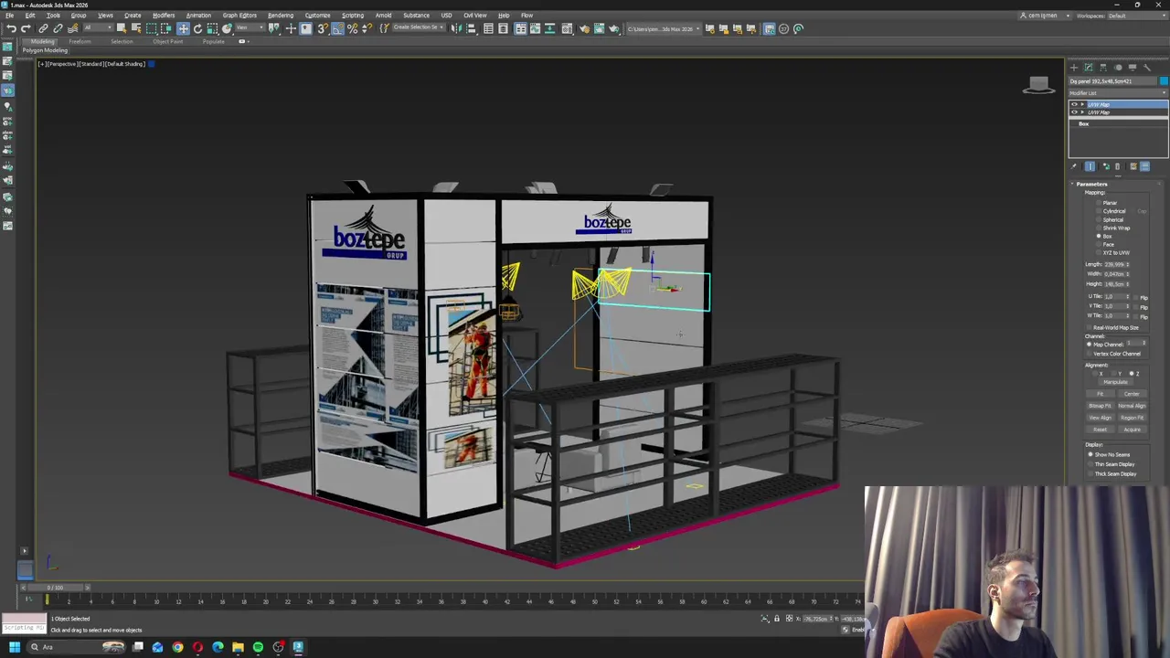Click the Pin Stack icon
This screenshot has width=1170, height=658.
(1074, 166)
